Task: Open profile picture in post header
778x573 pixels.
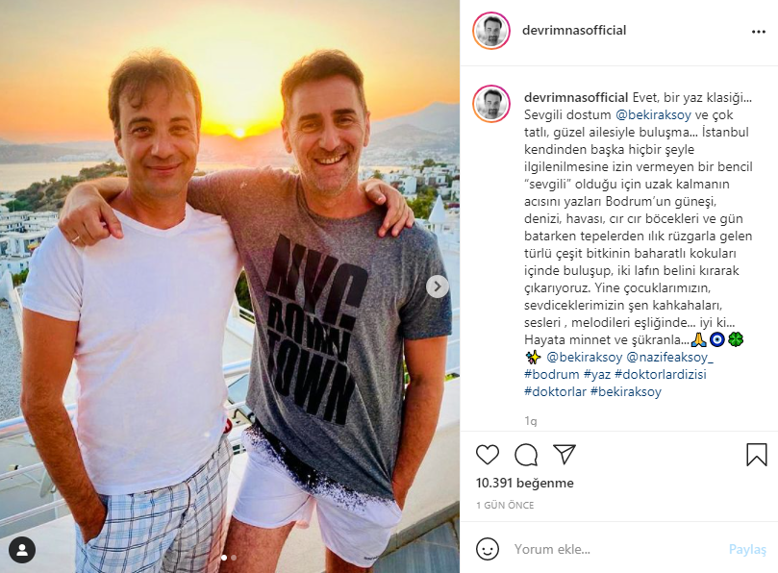Action: pos(491,31)
